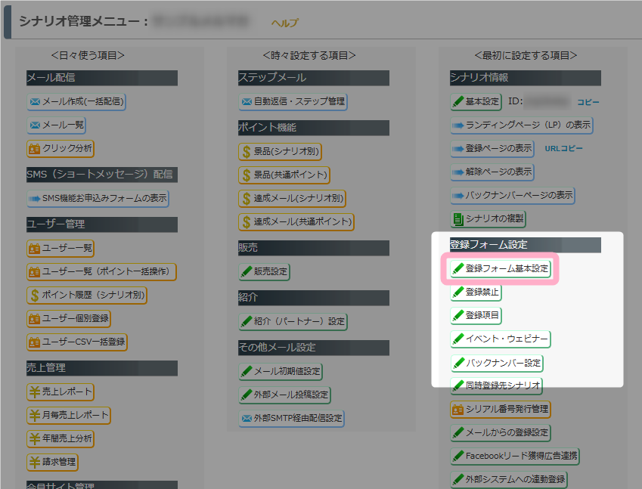Open the ヘルプ link in the header
Viewport: 642px width, 489px height.
point(285,23)
